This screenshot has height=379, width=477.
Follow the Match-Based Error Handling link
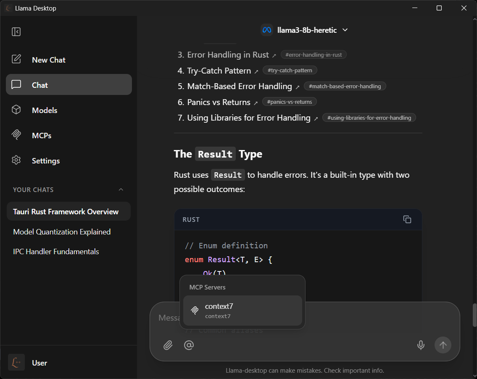240,87
